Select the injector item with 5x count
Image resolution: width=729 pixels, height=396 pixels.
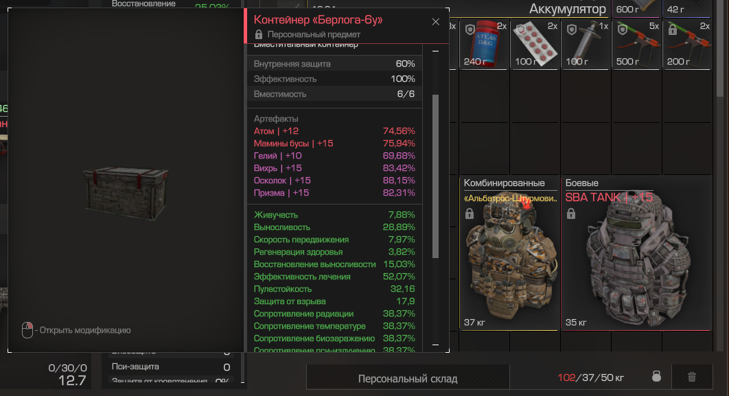pyautogui.click(x=636, y=45)
